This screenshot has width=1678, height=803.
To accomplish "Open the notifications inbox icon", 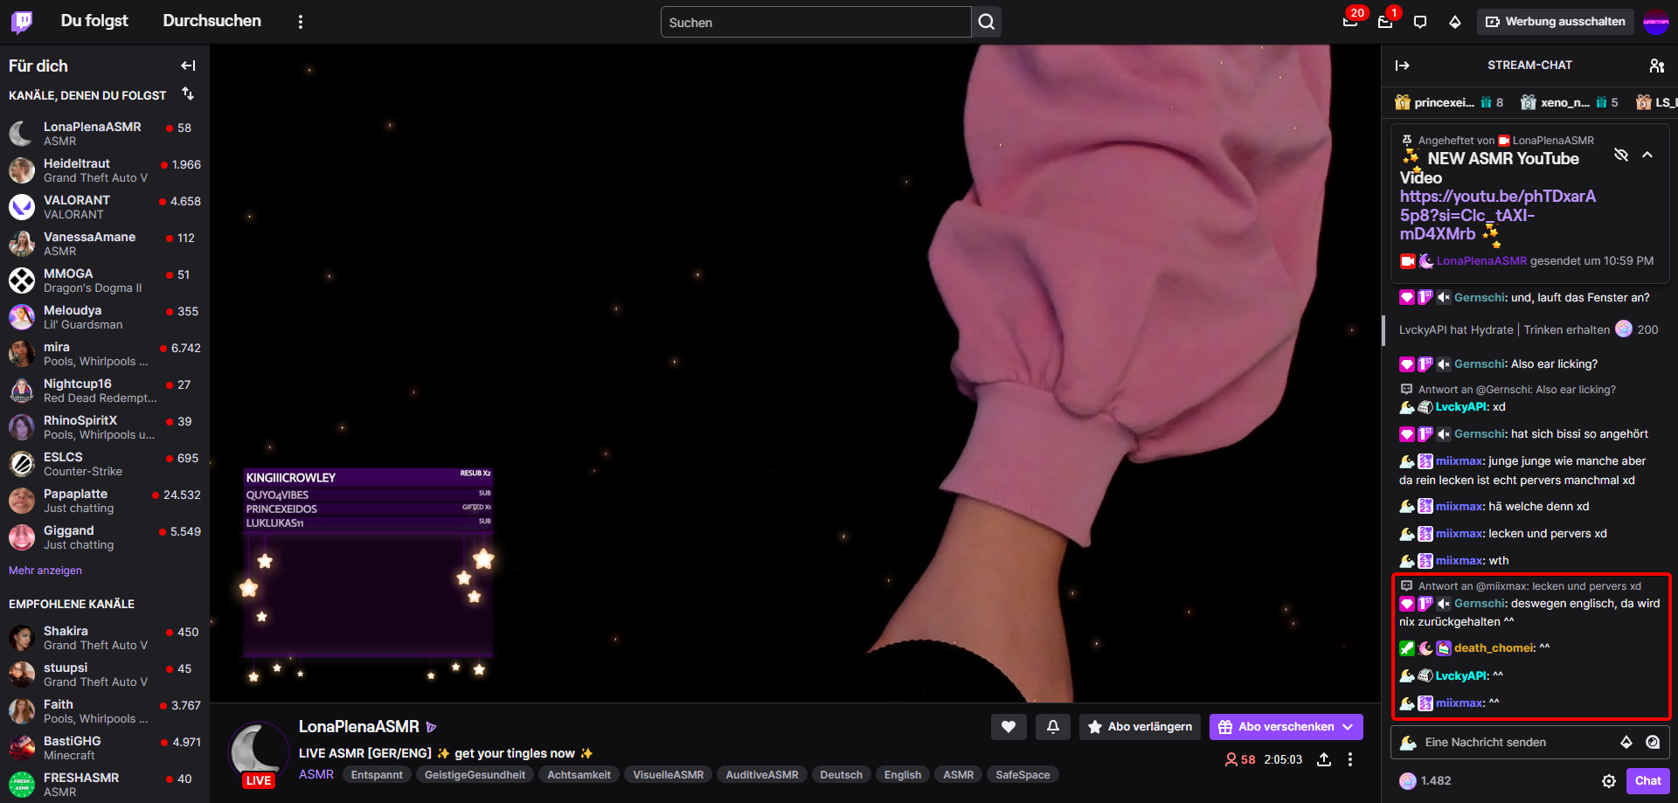I will (x=1385, y=22).
